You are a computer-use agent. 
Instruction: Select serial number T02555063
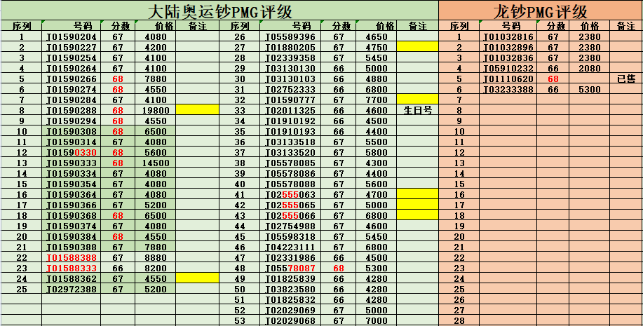click(290, 194)
